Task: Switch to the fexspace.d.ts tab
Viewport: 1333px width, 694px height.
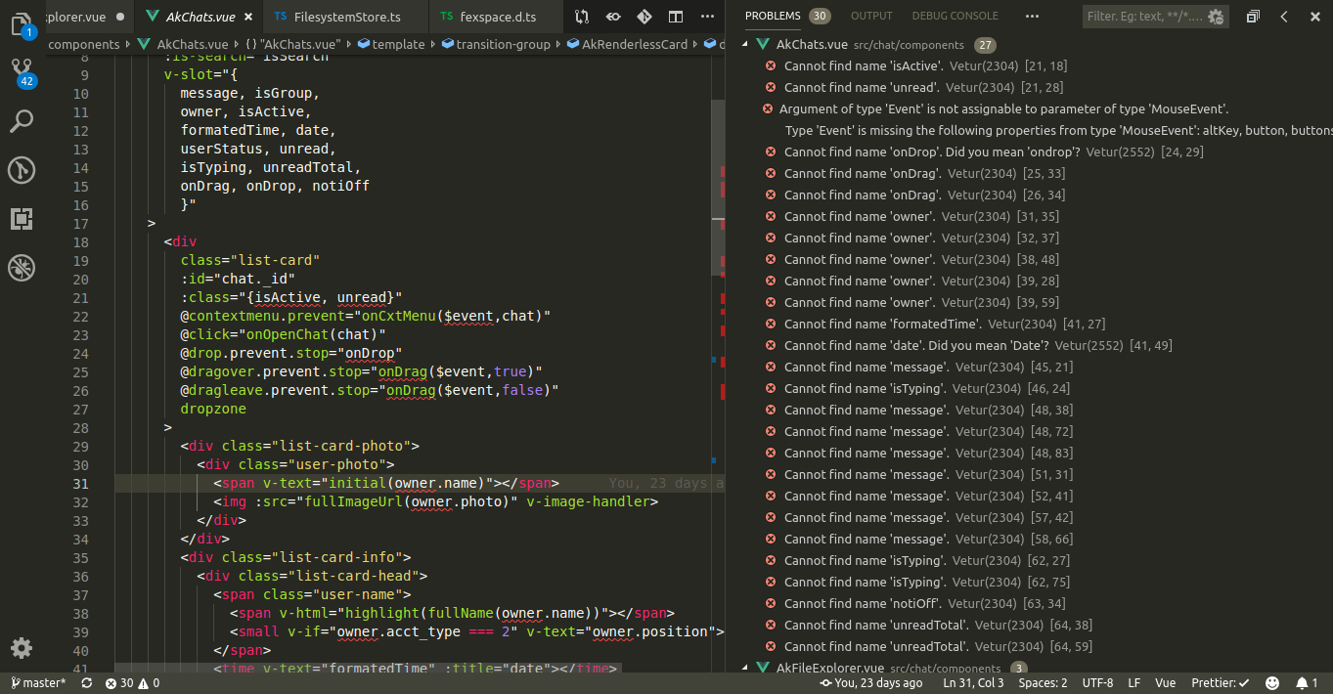Action: (496, 17)
